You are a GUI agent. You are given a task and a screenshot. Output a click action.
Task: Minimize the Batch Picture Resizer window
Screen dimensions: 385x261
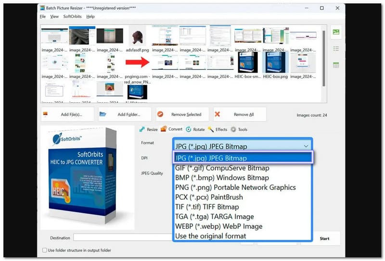tap(307, 8)
